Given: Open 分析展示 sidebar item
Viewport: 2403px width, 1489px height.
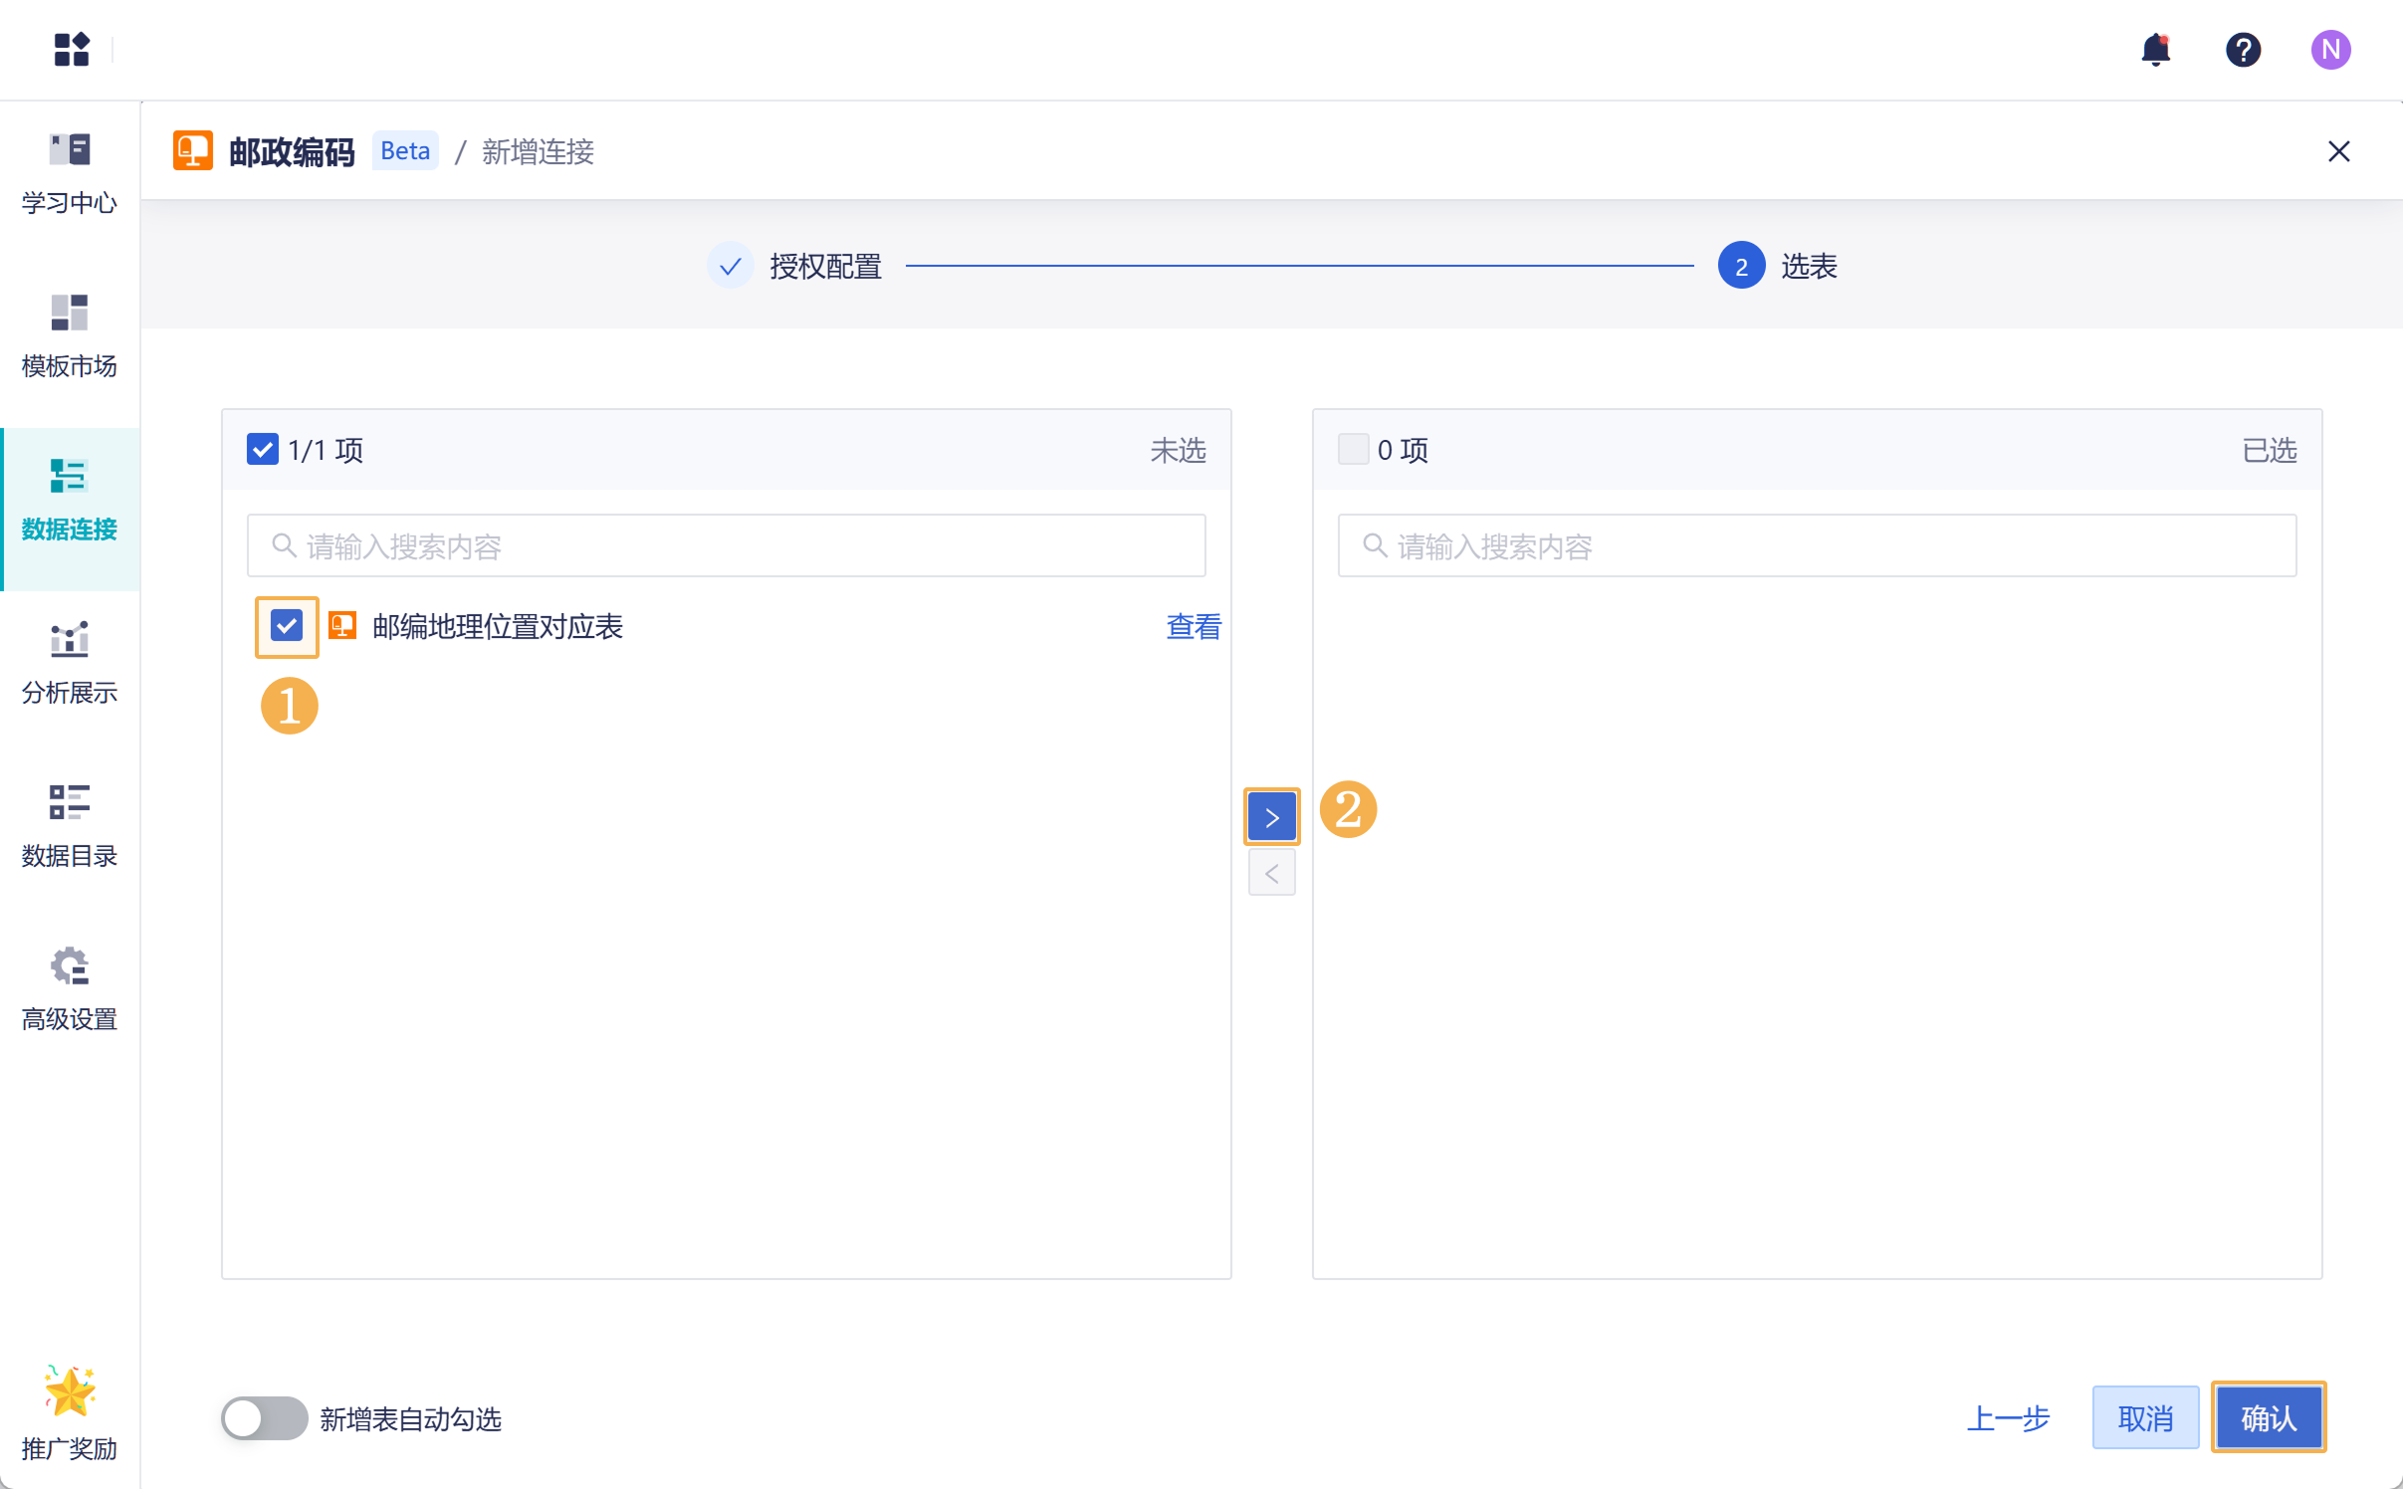Looking at the screenshot, I should tap(69, 663).
